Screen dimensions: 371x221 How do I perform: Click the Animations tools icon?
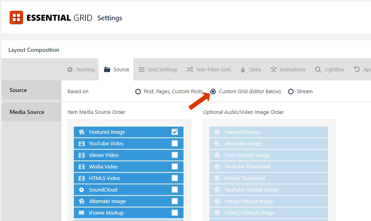(273, 69)
